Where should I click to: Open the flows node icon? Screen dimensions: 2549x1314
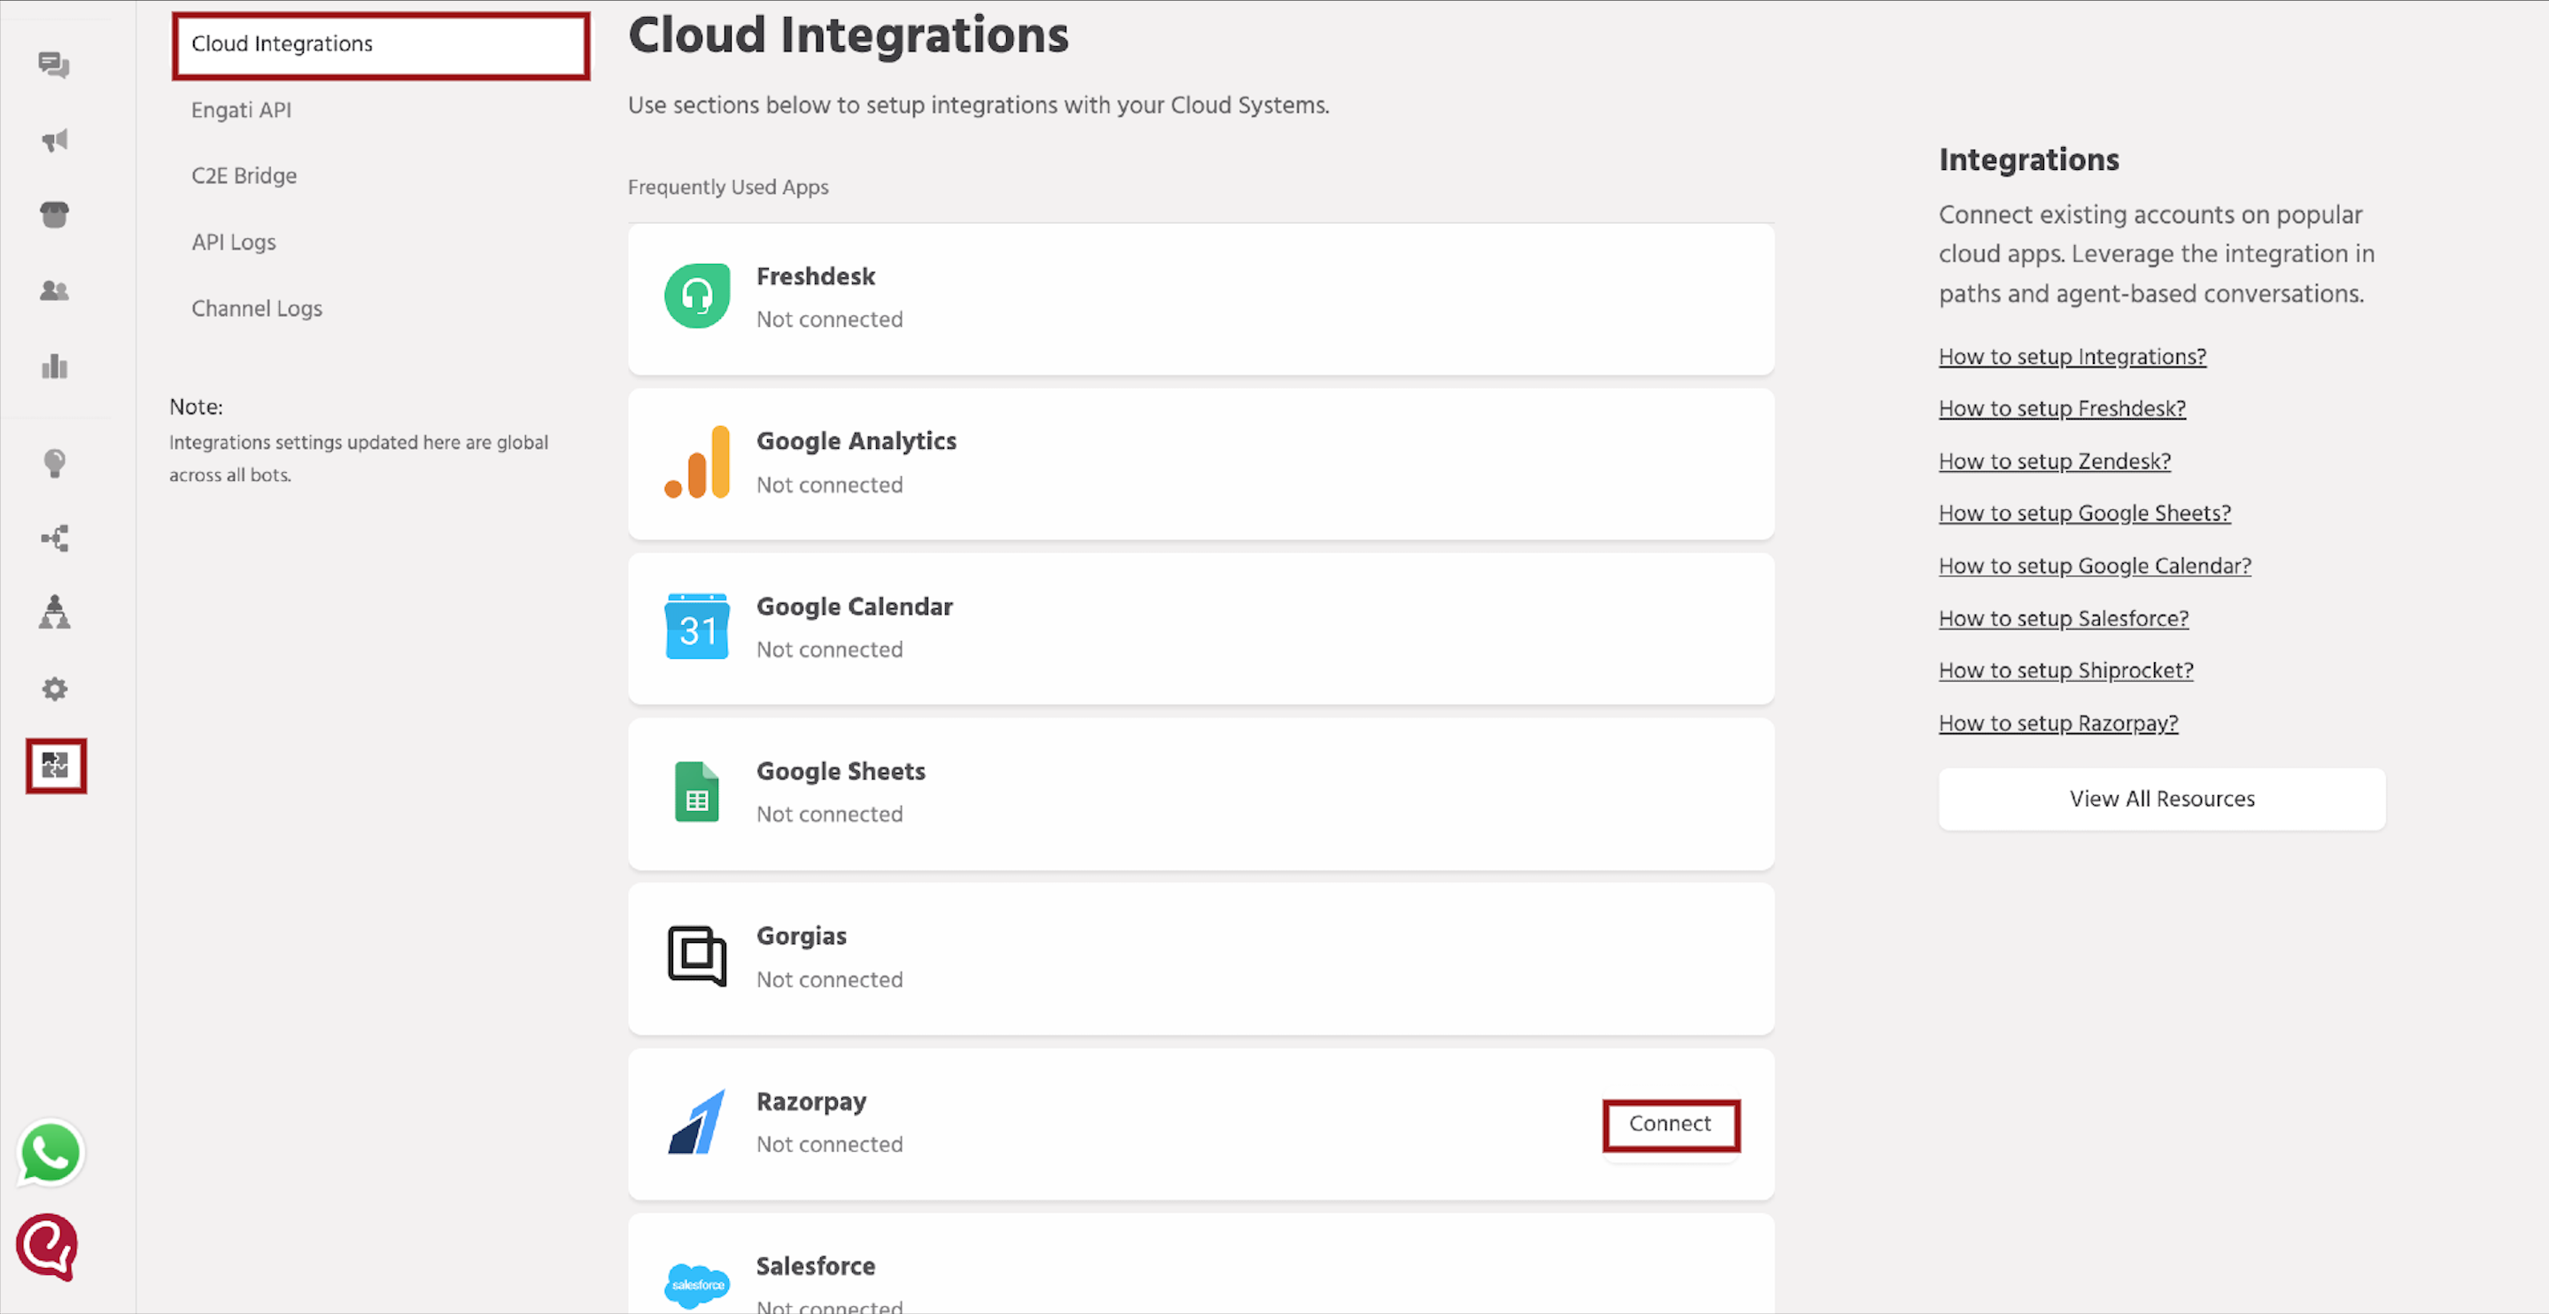54,537
